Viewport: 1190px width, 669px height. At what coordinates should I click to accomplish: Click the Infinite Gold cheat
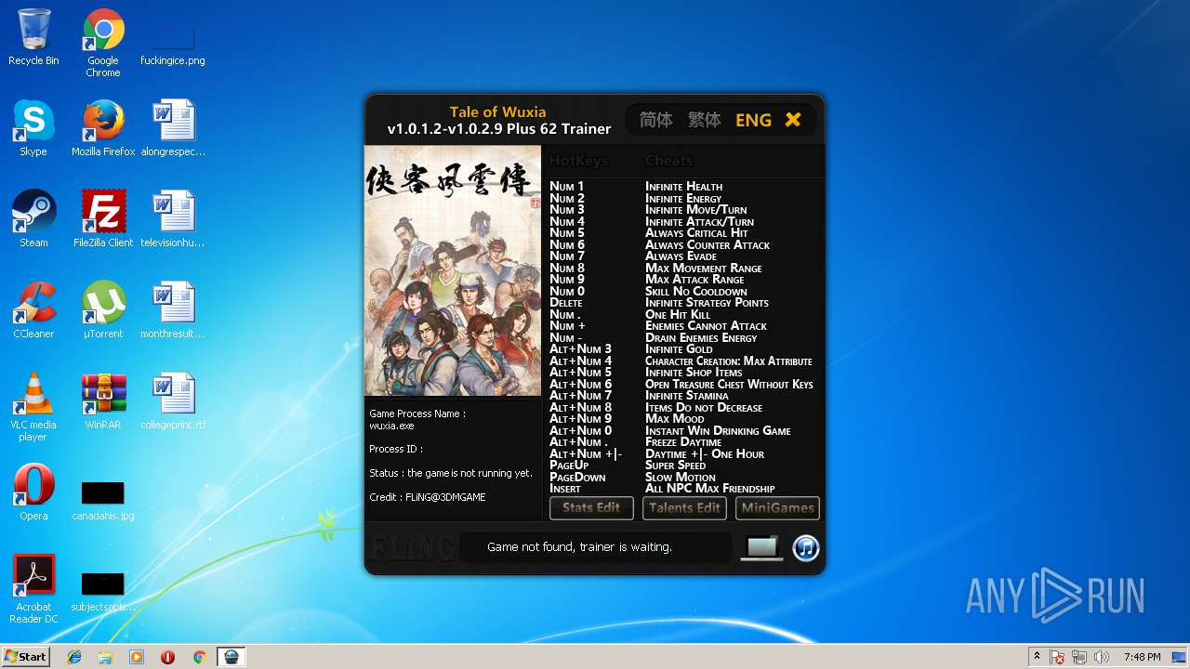(679, 349)
